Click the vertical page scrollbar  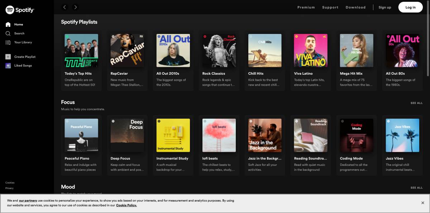coord(428,39)
